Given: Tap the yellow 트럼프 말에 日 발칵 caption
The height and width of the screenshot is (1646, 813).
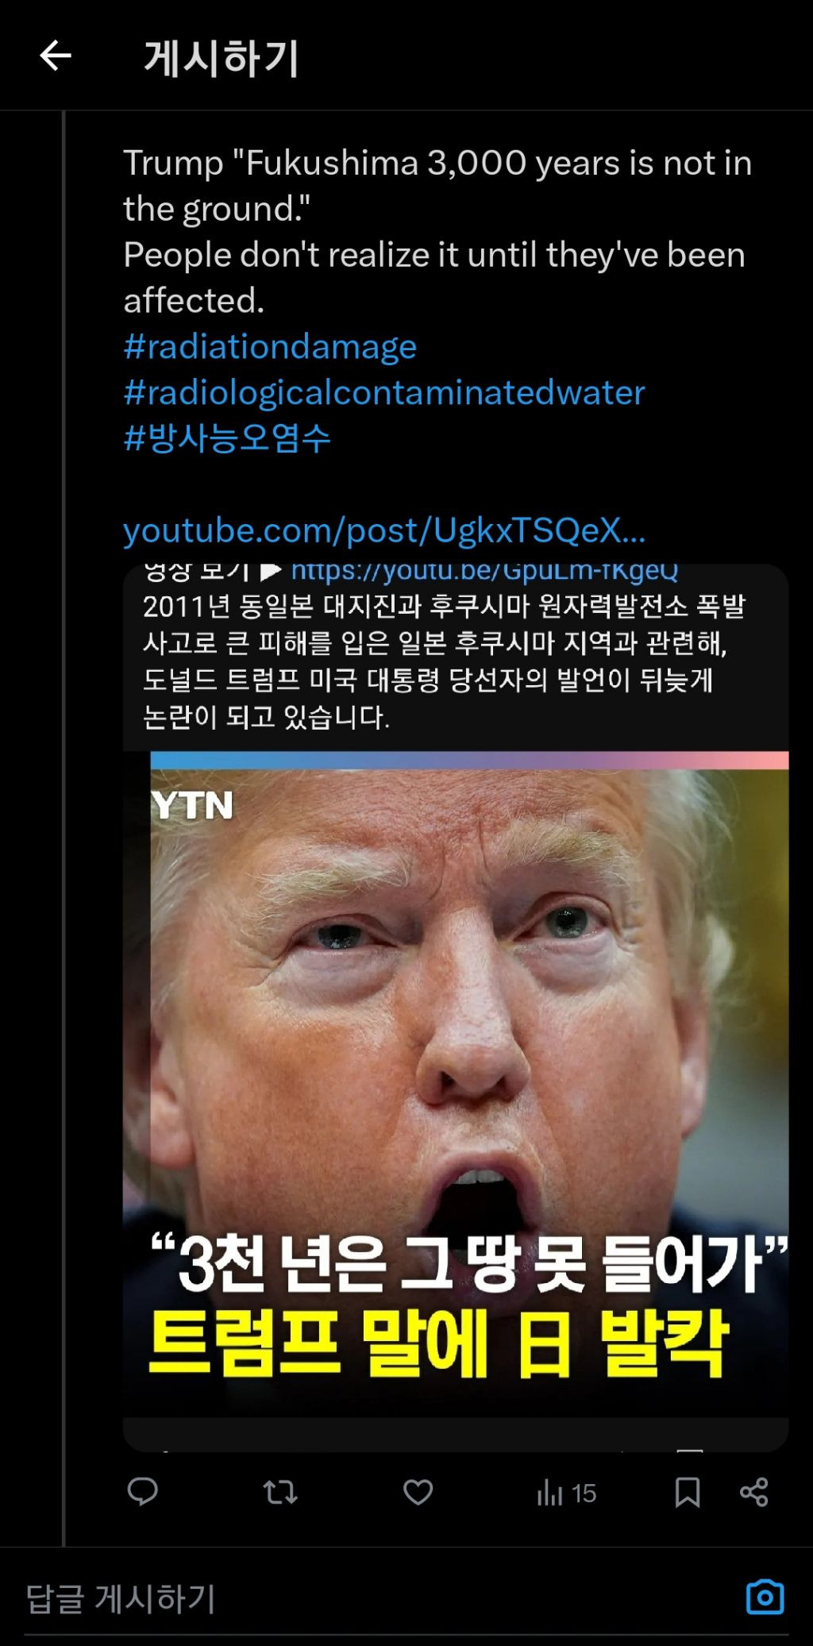Looking at the screenshot, I should point(439,1343).
